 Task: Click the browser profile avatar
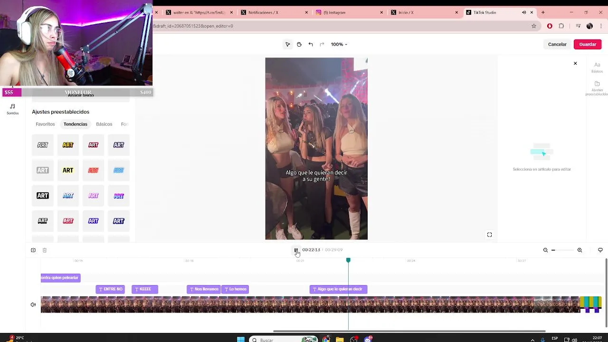590,26
